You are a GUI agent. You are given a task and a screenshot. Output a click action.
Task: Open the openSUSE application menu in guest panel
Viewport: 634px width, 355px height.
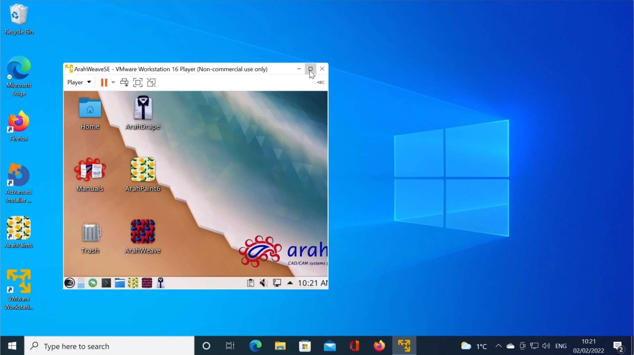(69, 283)
